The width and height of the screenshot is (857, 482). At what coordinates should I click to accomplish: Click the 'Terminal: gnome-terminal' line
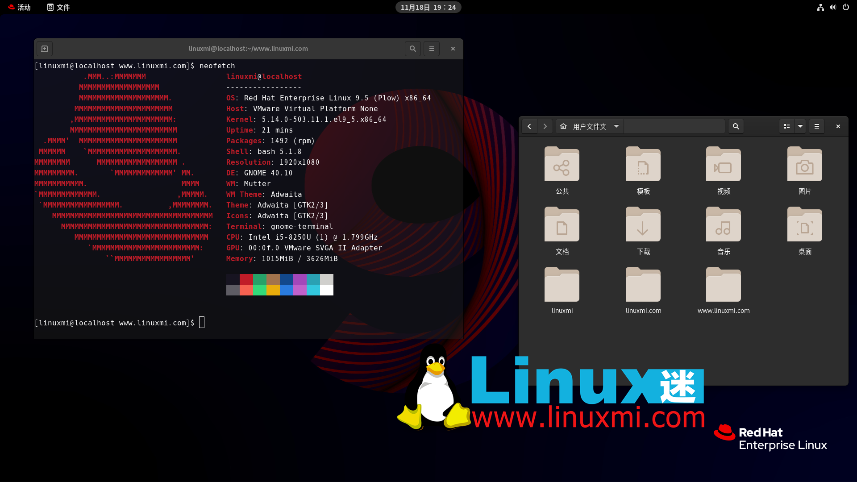(x=279, y=227)
